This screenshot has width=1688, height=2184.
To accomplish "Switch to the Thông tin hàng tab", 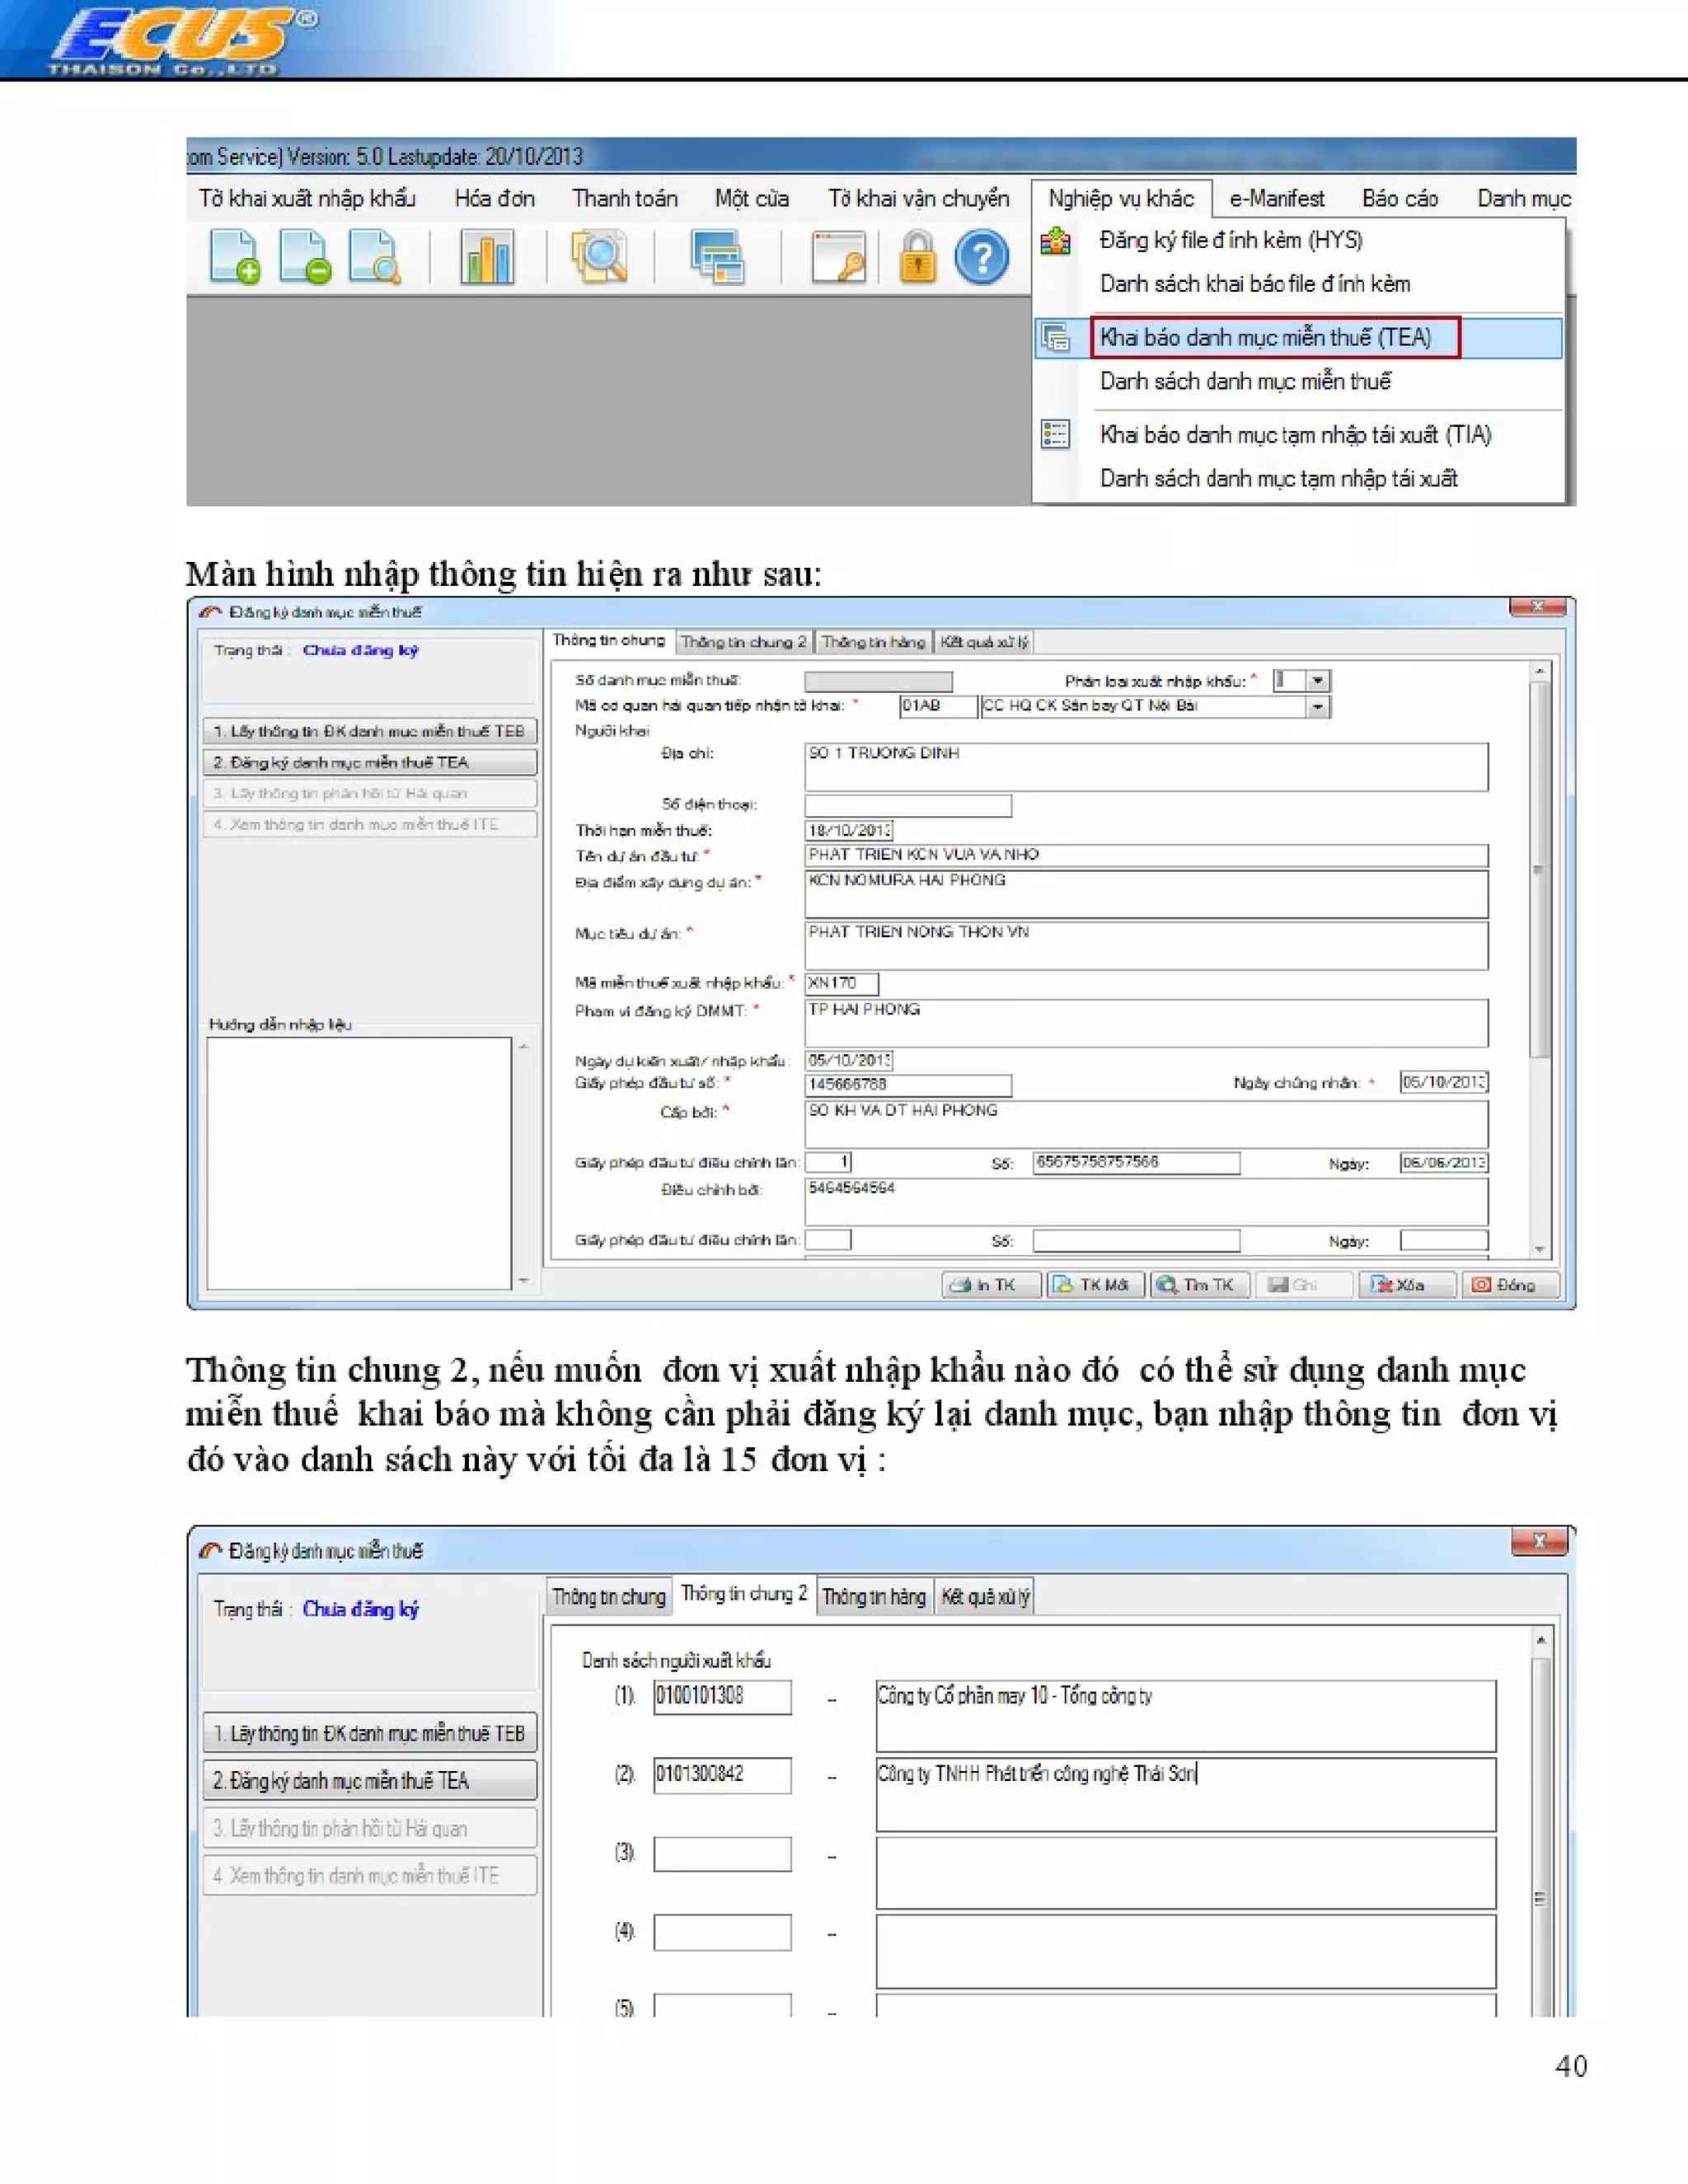I will click(873, 642).
